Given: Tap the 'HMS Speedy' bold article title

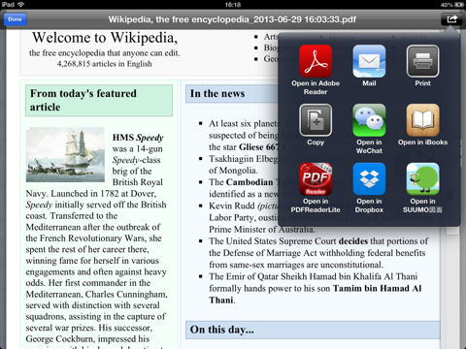Looking at the screenshot, I should pyautogui.click(x=138, y=138).
